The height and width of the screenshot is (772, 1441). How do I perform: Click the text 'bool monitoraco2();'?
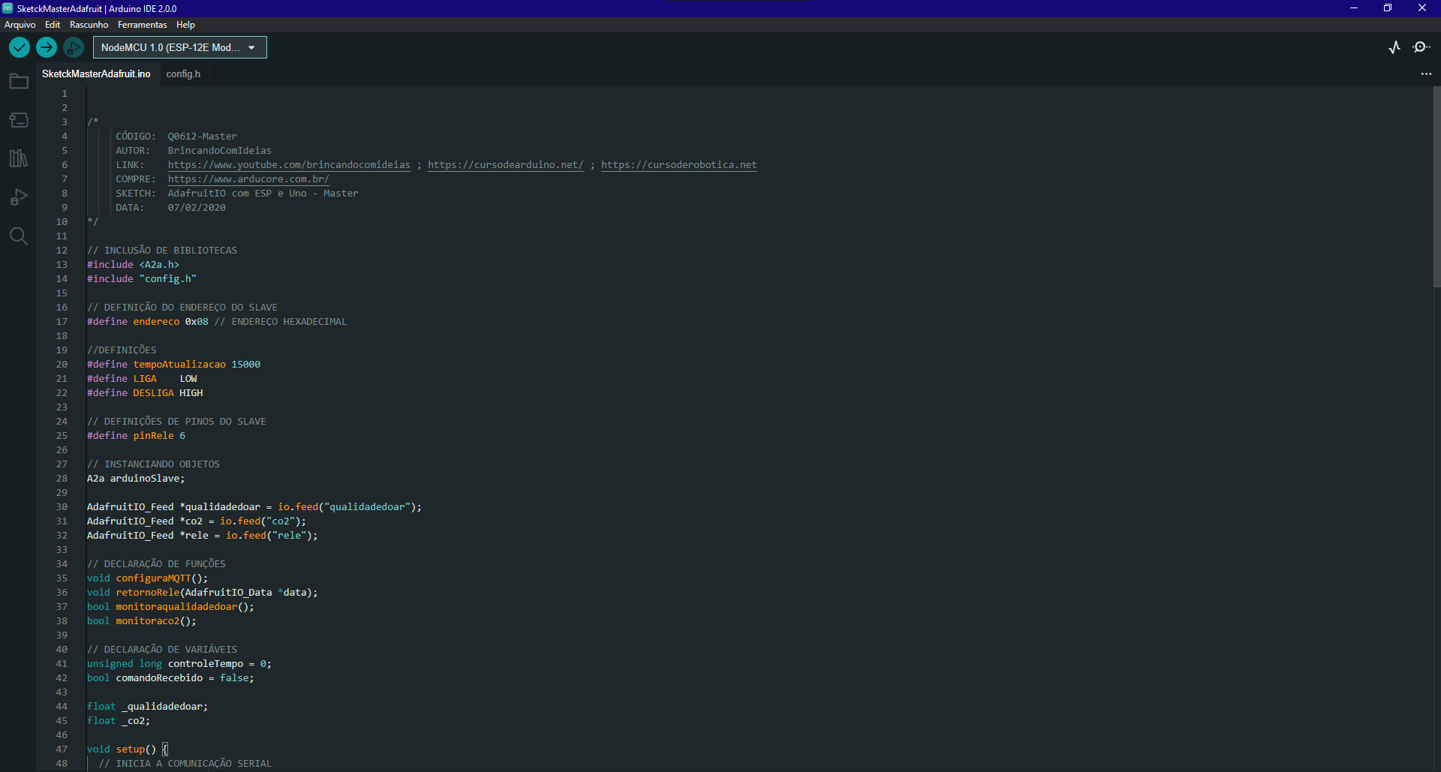coord(142,621)
